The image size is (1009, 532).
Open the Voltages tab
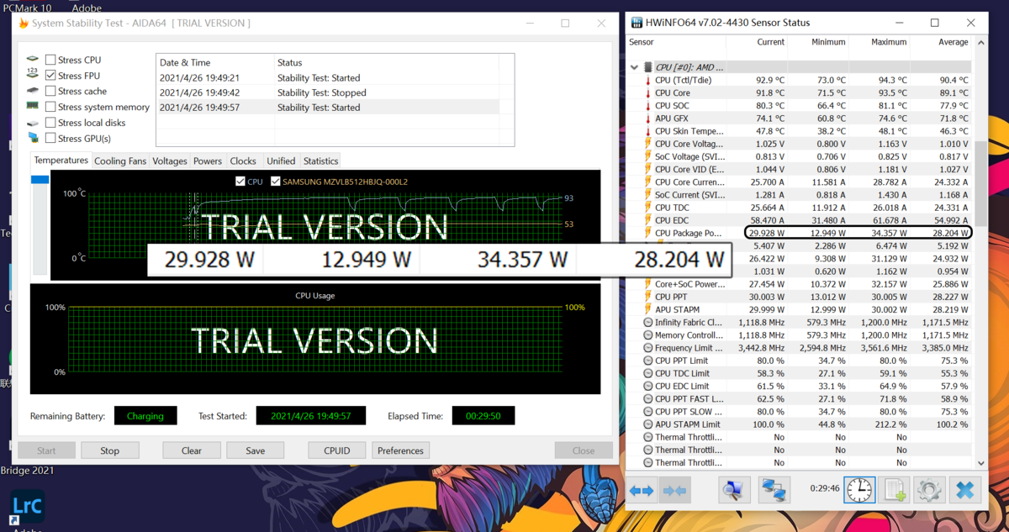pos(170,161)
